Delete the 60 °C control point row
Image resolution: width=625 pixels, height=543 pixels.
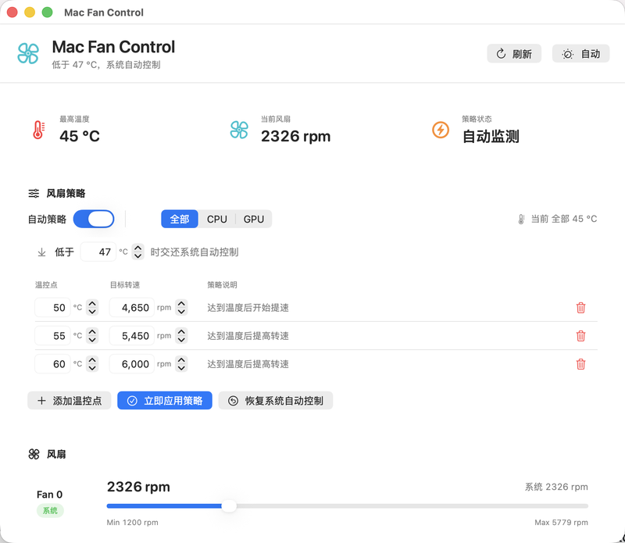click(580, 364)
